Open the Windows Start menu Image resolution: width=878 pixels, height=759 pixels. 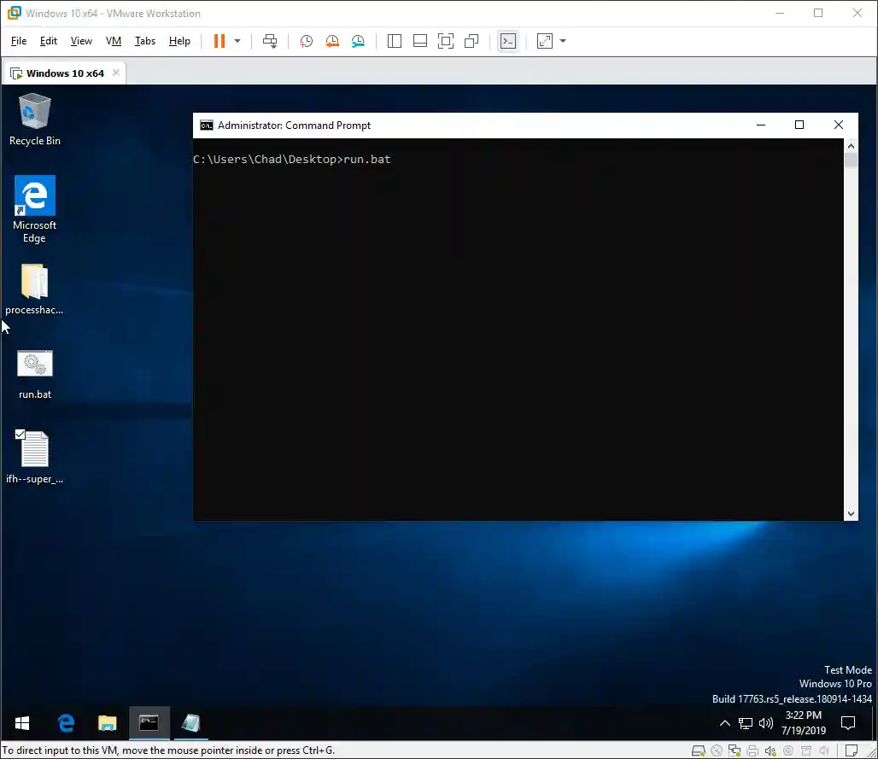[21, 722]
